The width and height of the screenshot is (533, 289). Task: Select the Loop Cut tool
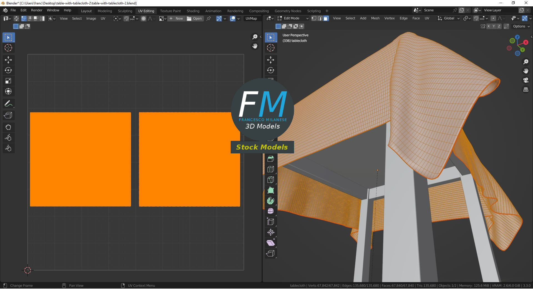click(271, 169)
